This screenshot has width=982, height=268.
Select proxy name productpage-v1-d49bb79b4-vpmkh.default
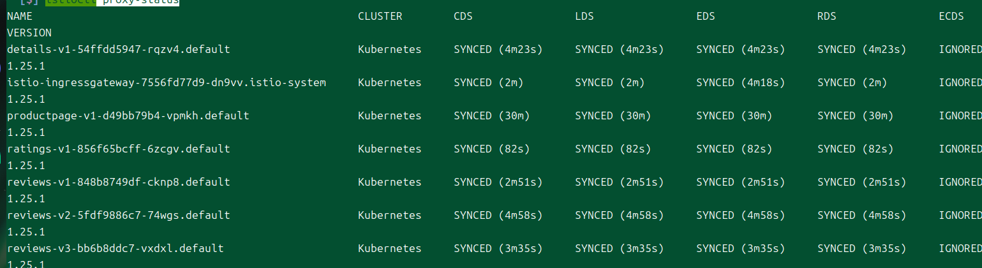coord(128,115)
